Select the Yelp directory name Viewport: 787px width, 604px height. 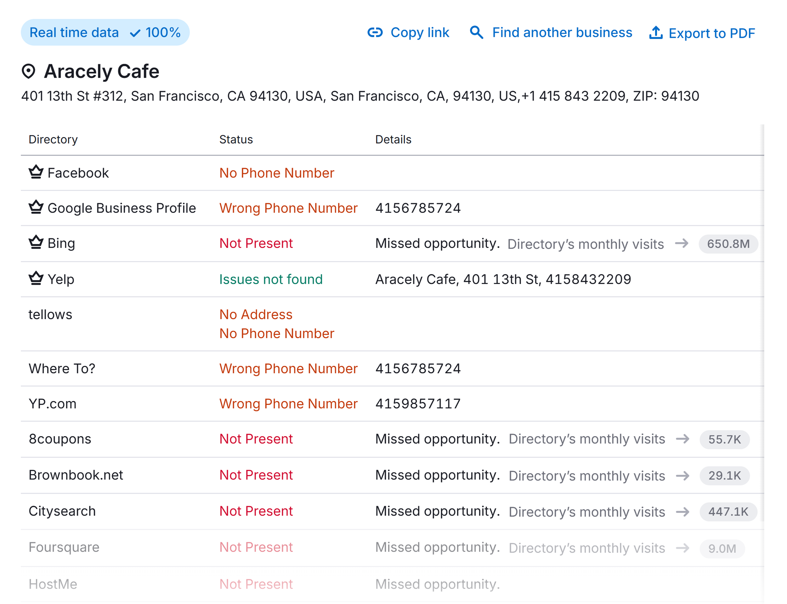[61, 279]
